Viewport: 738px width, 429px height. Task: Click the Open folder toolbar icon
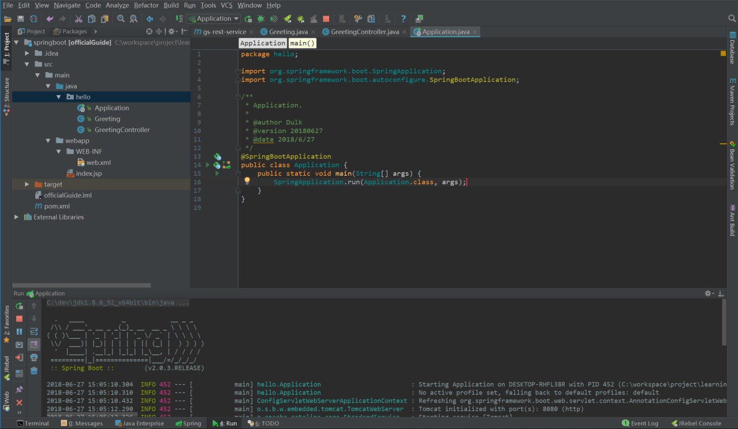[x=8, y=19]
